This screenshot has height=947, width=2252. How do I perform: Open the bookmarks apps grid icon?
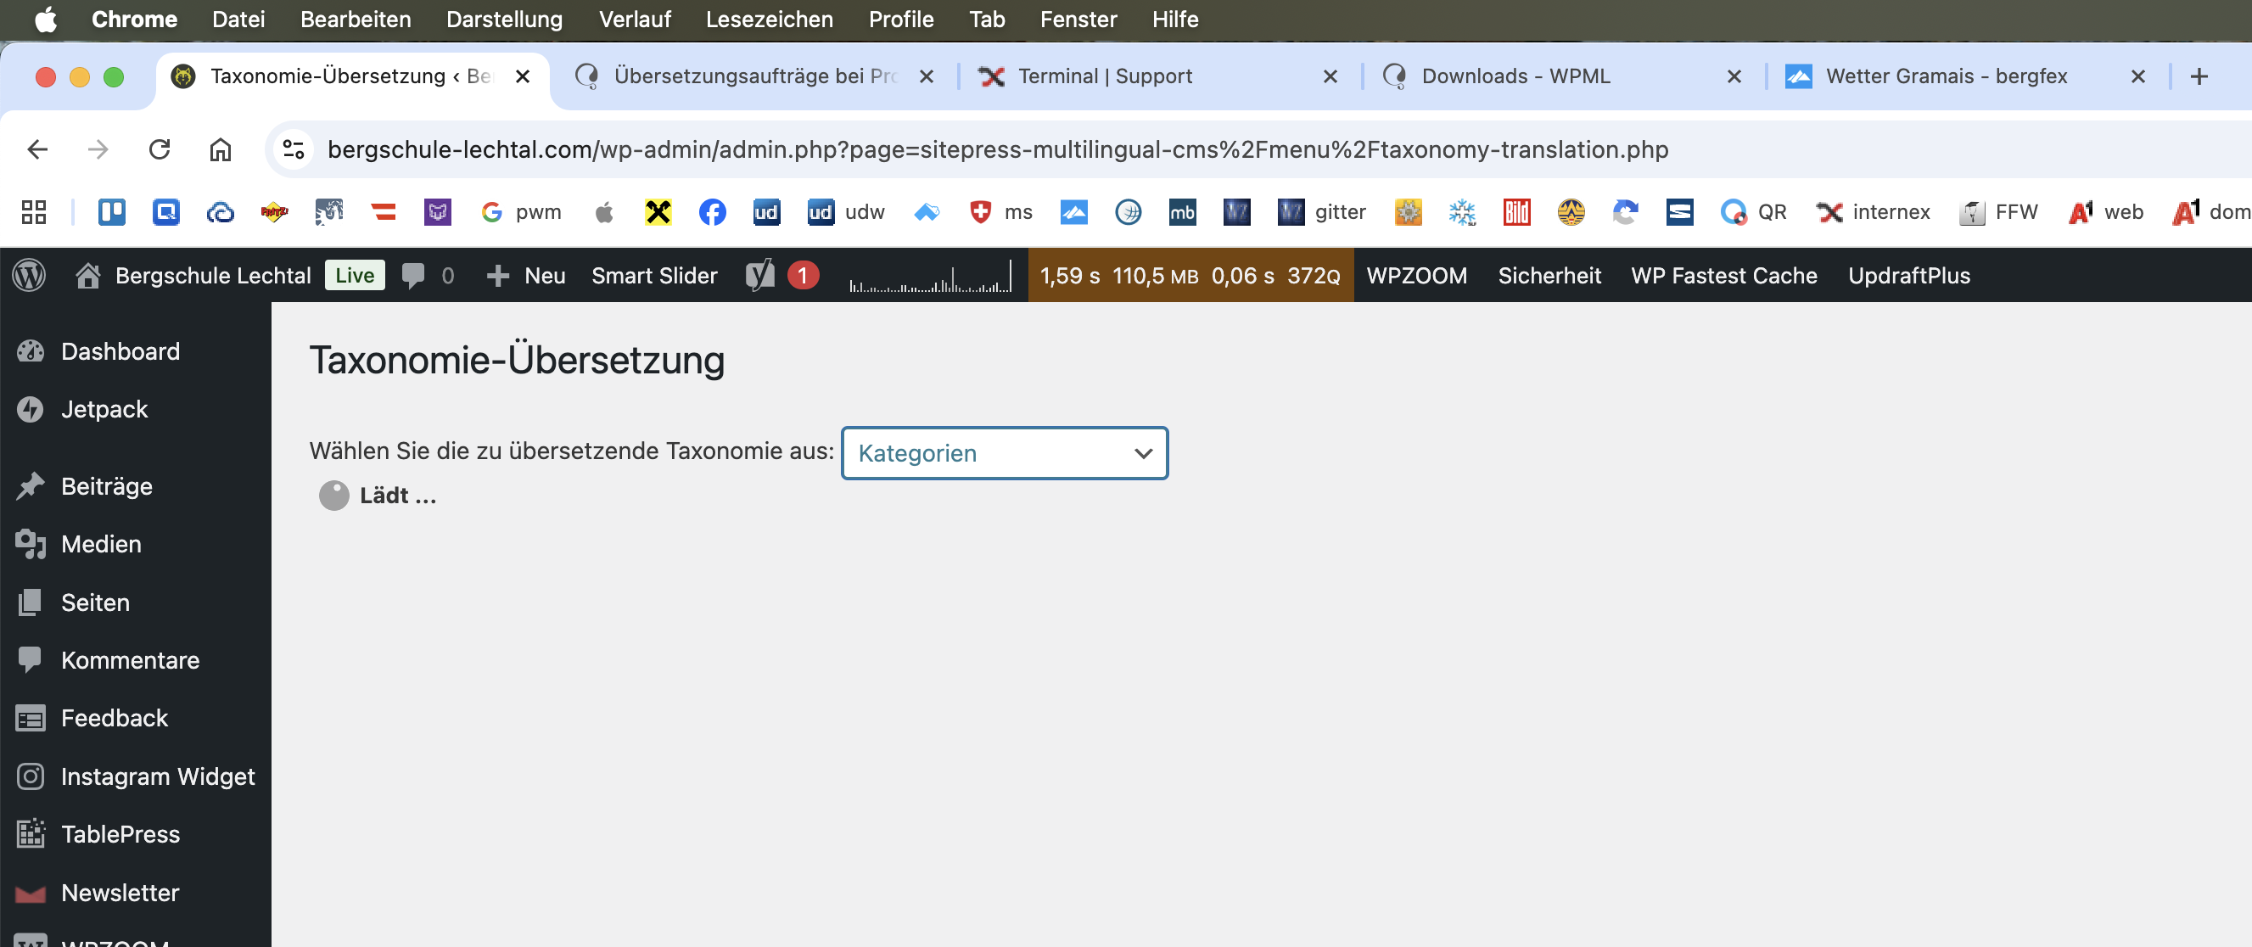[x=33, y=211]
